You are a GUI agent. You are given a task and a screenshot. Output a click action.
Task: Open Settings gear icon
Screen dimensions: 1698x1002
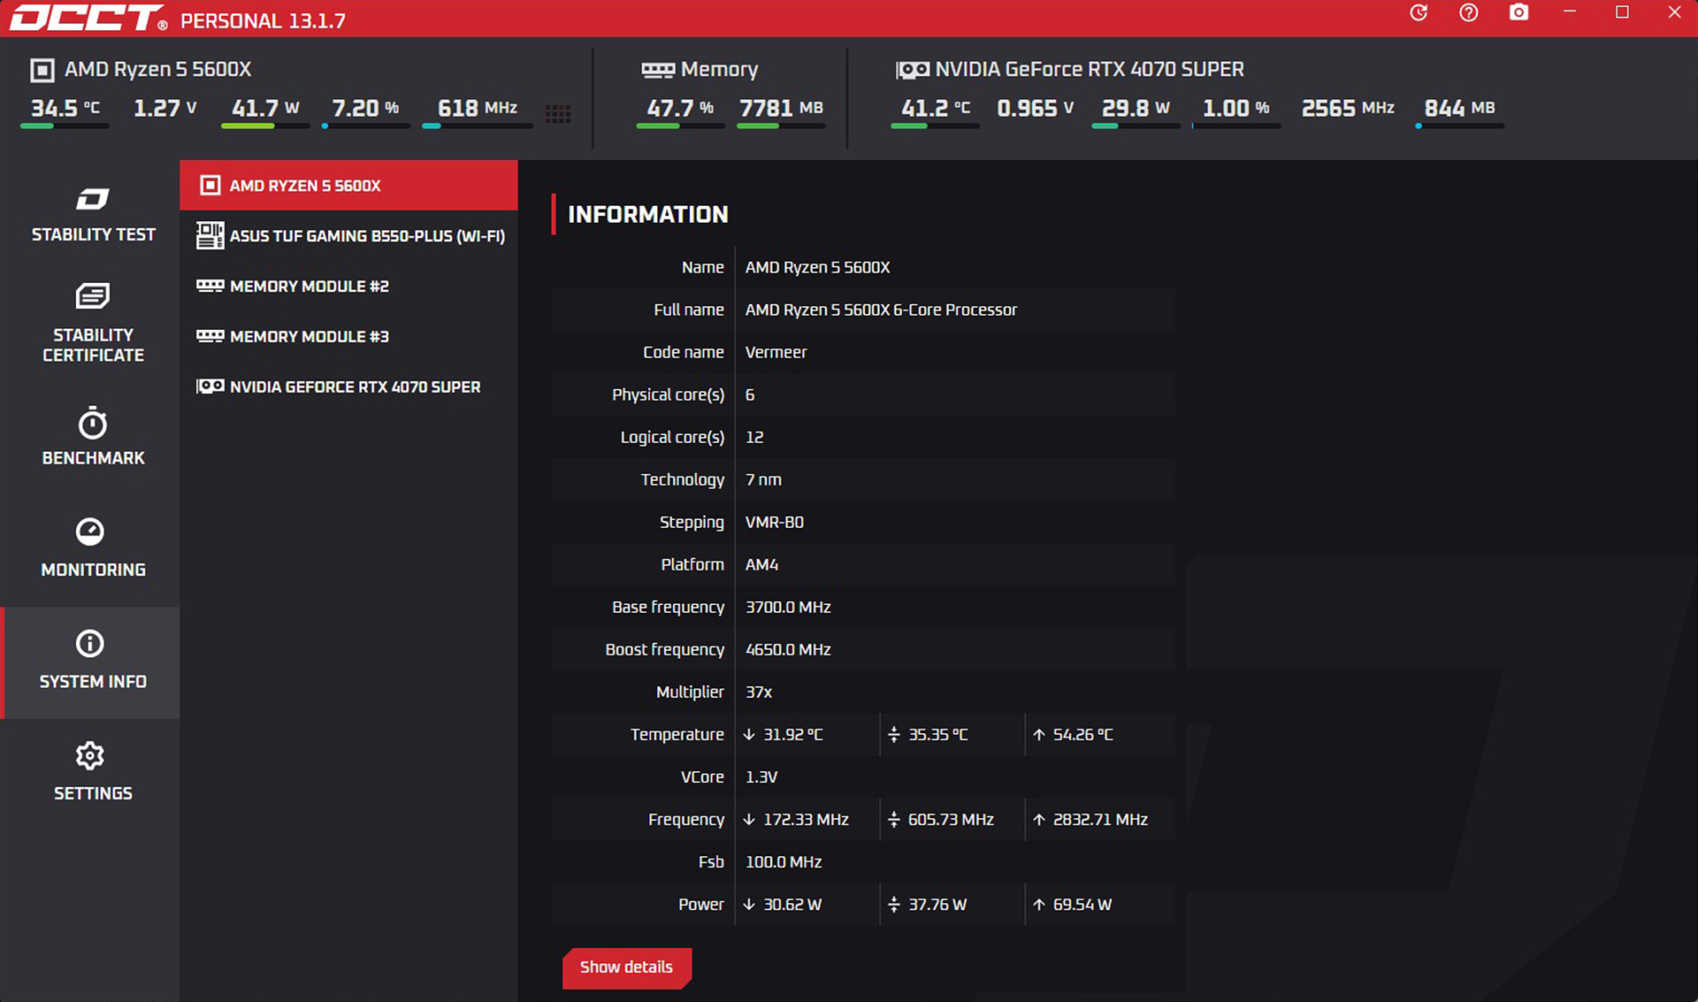(x=90, y=756)
